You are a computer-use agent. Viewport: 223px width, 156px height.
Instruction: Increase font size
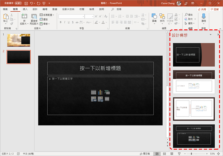(96, 16)
